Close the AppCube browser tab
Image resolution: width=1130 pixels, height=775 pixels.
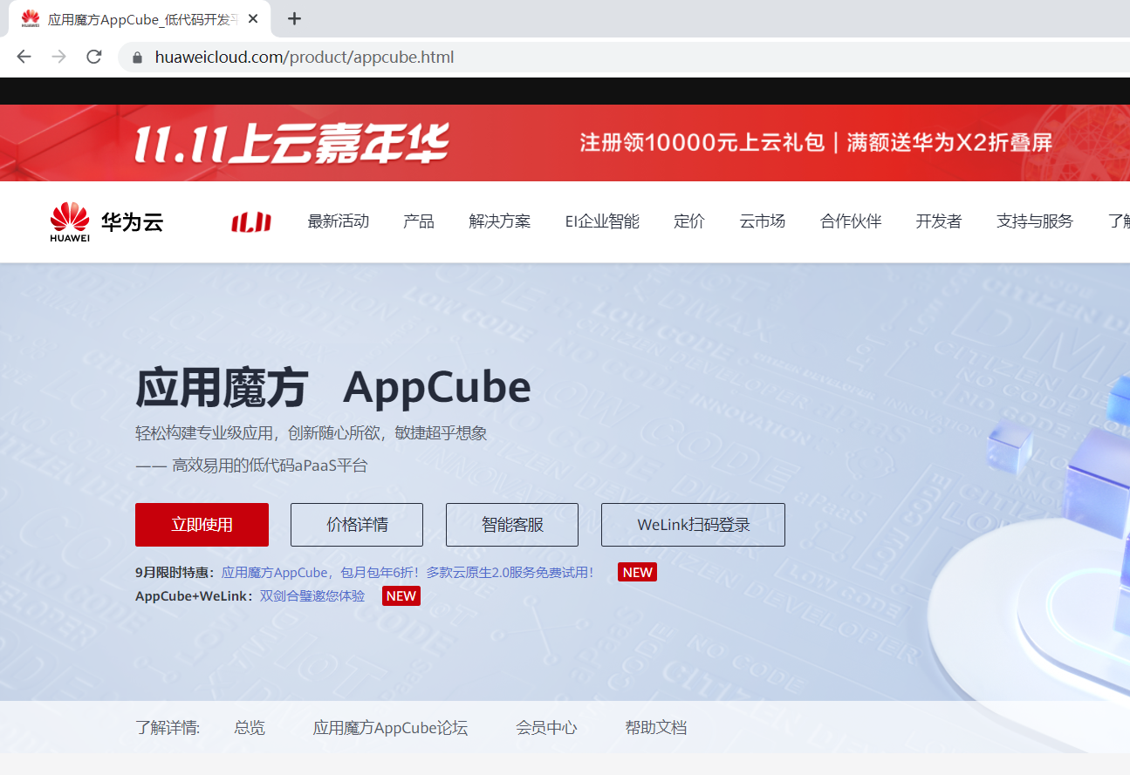point(253,18)
